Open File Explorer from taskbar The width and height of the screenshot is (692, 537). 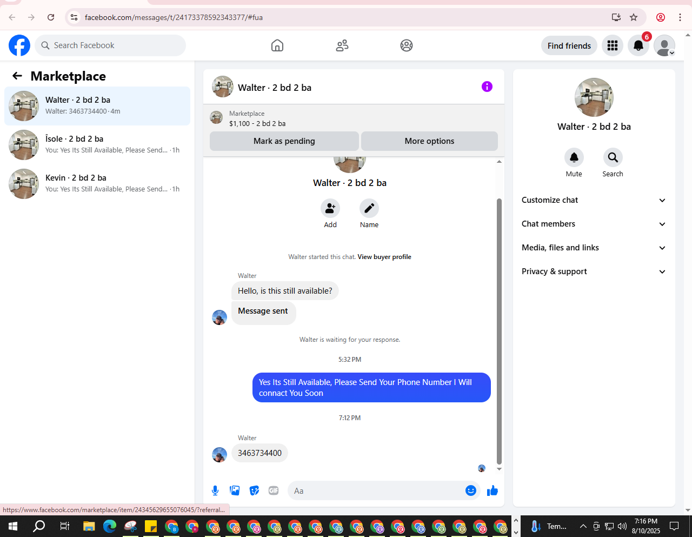coord(89,526)
